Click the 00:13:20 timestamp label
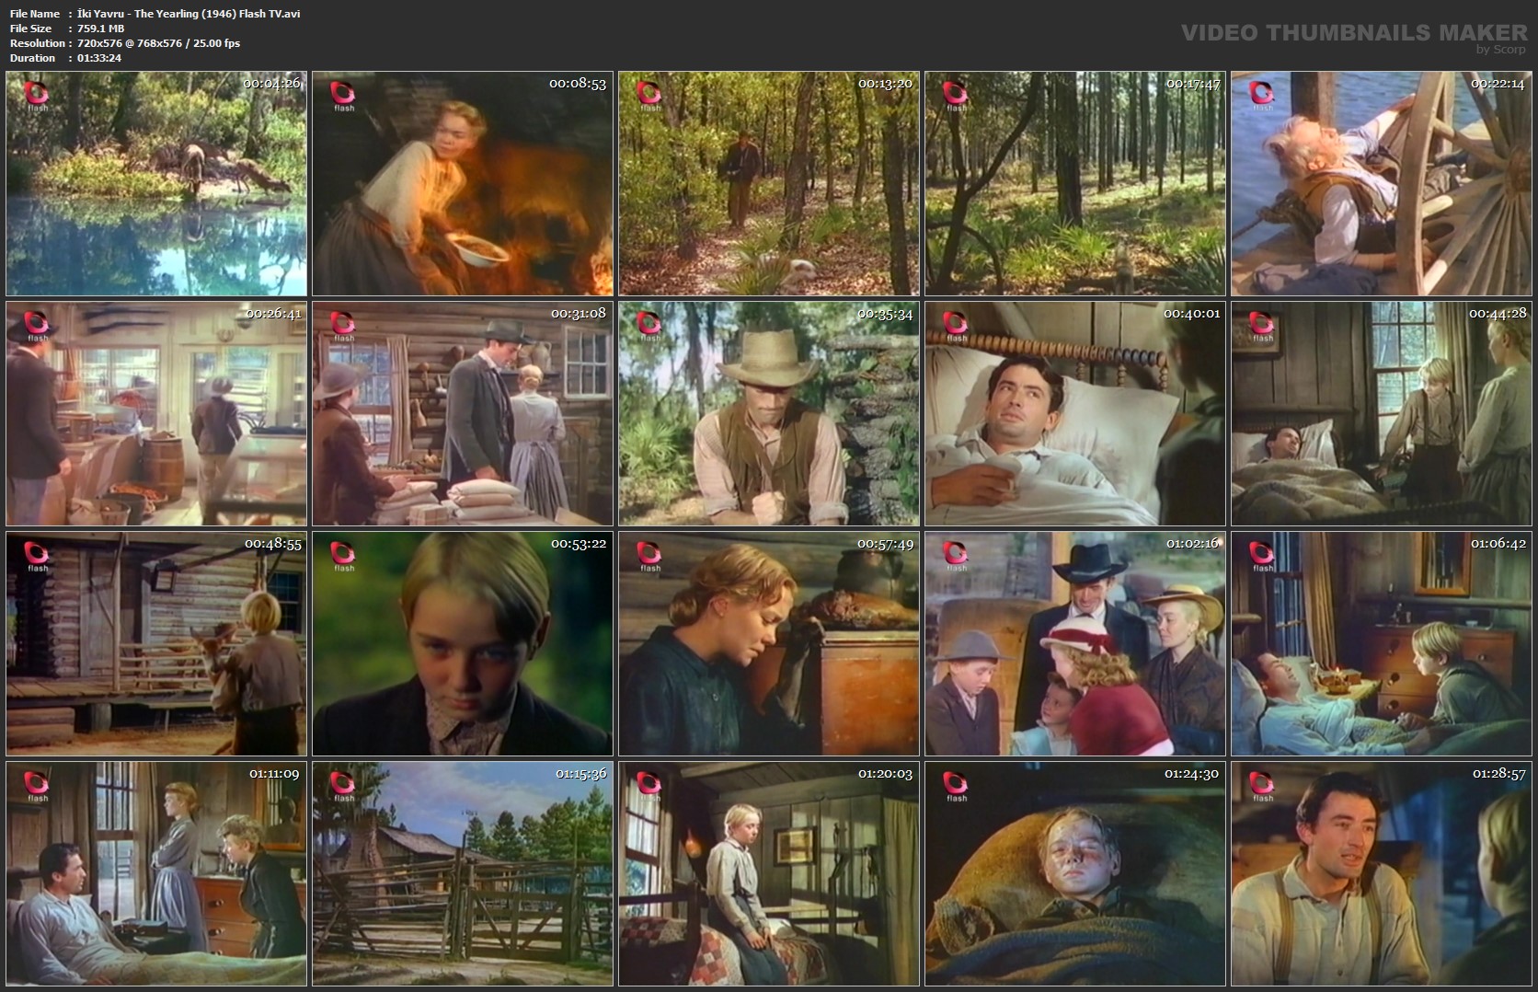Screen dimensions: 1538x992 885,84
